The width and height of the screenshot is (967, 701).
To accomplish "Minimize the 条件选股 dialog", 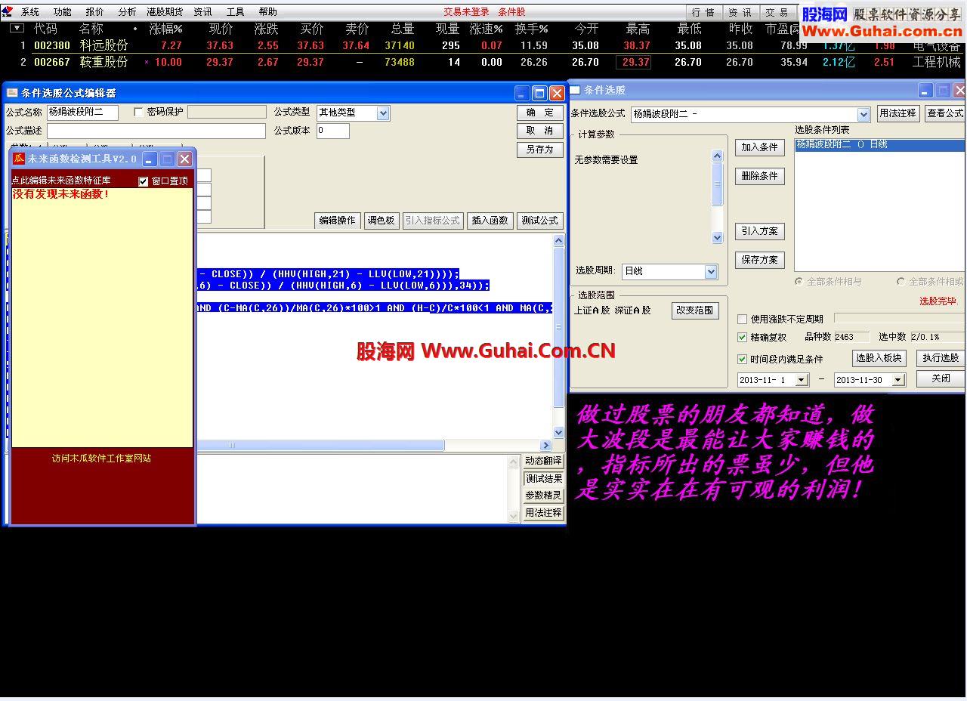I will pos(926,91).
